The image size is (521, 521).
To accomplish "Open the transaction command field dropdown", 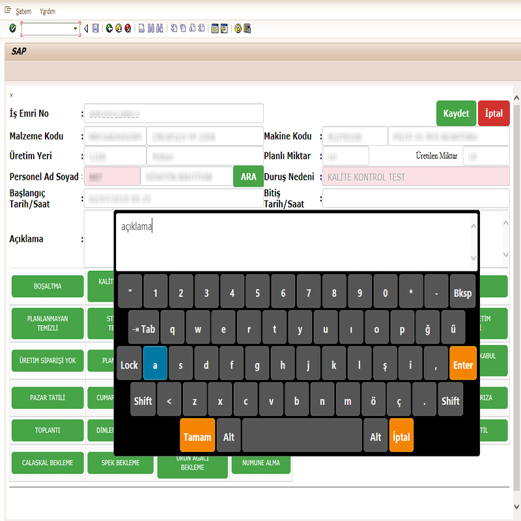I will pyautogui.click(x=76, y=29).
